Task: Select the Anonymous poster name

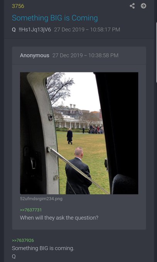Action: pyautogui.click(x=34, y=55)
